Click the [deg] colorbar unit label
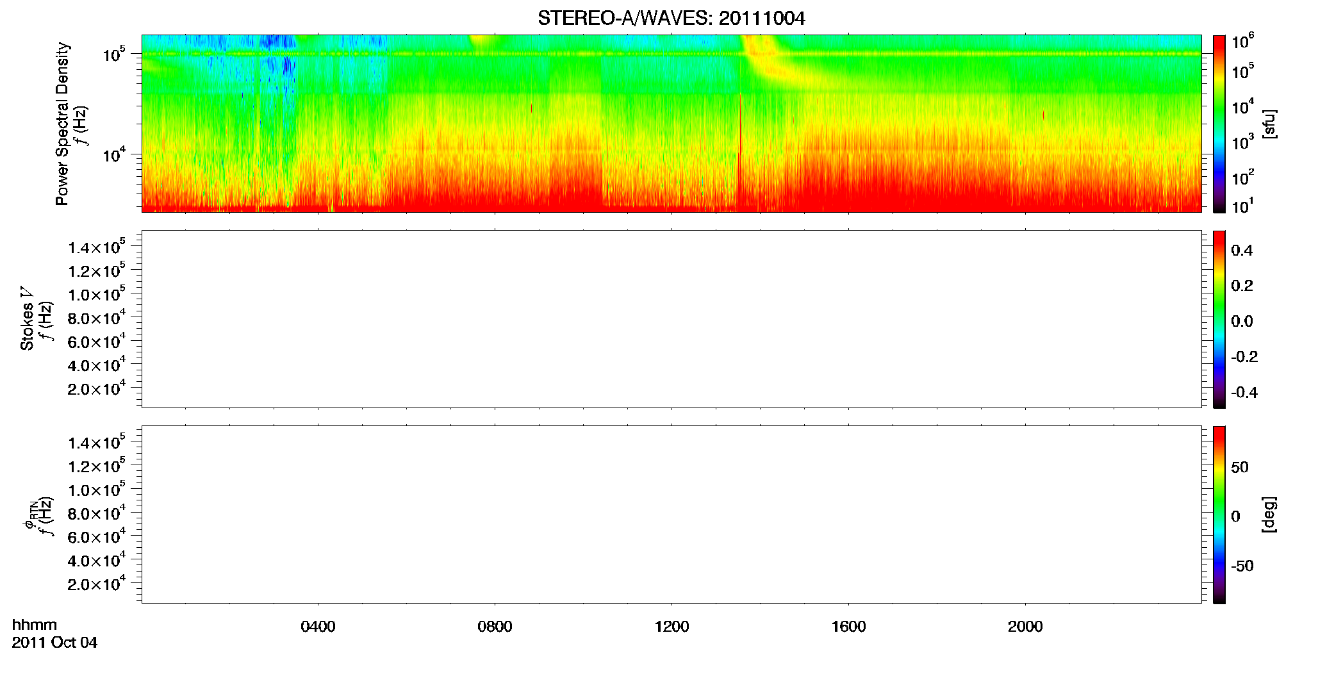Screen dimensions: 1343x692 coord(1269,515)
